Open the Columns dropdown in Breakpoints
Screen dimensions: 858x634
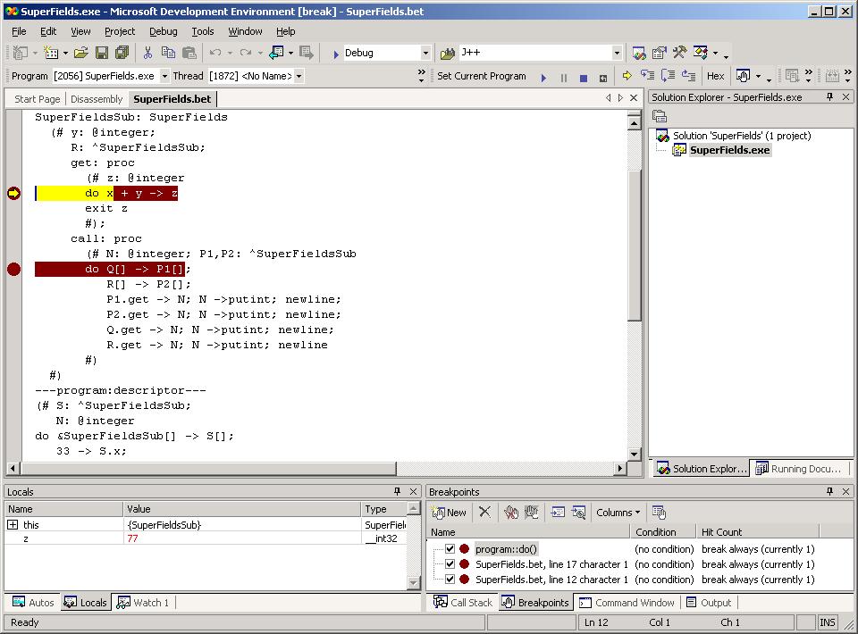click(618, 512)
